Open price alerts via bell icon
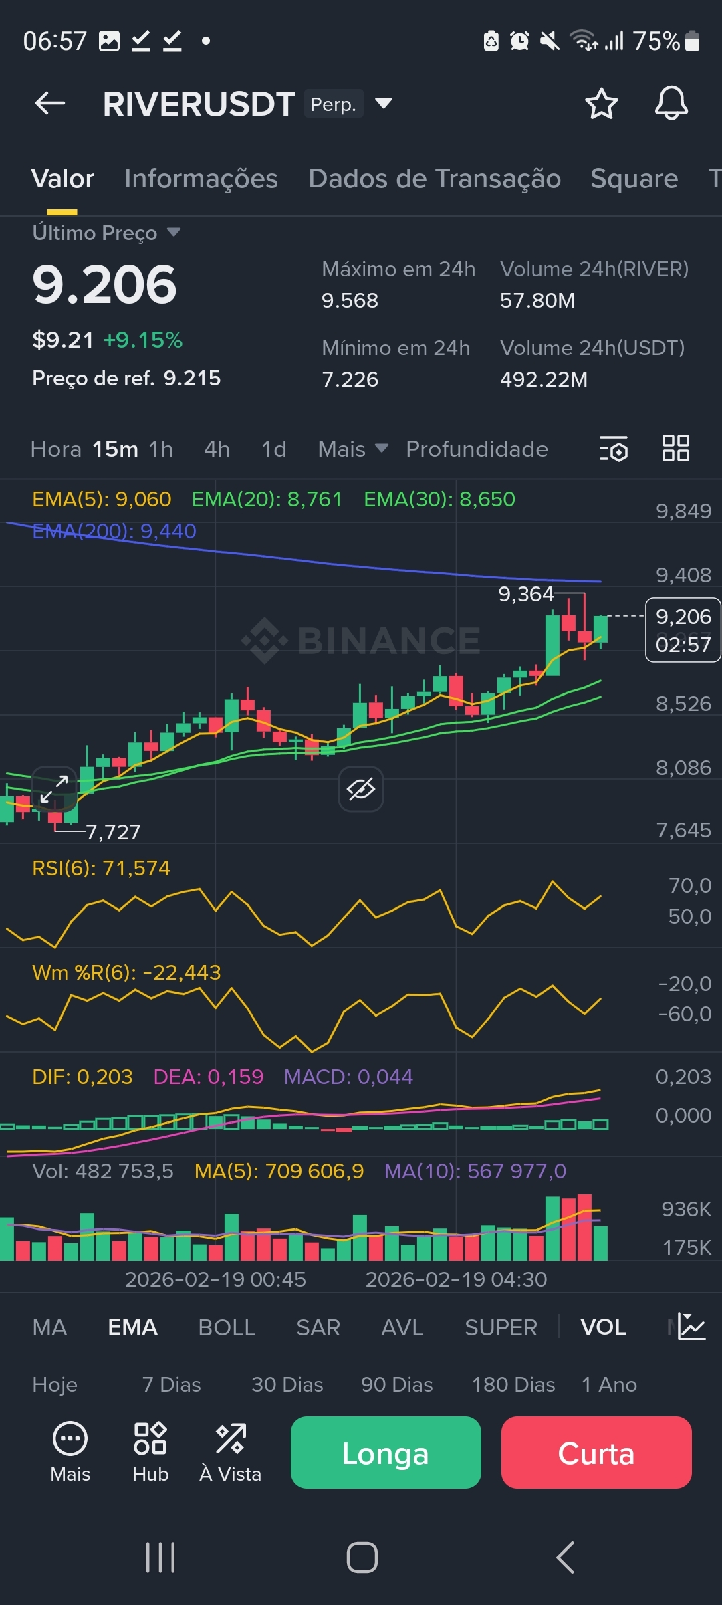The width and height of the screenshot is (722, 1605). tap(671, 103)
